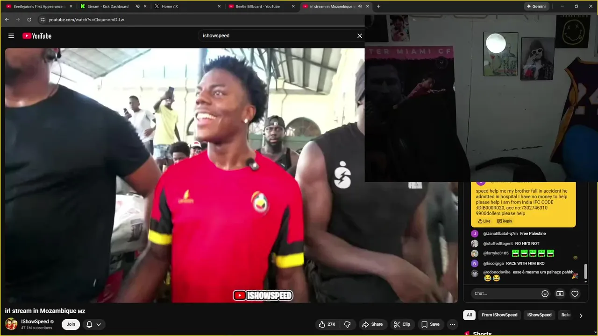
Task: Close the Home / X tab
Action: point(219,7)
